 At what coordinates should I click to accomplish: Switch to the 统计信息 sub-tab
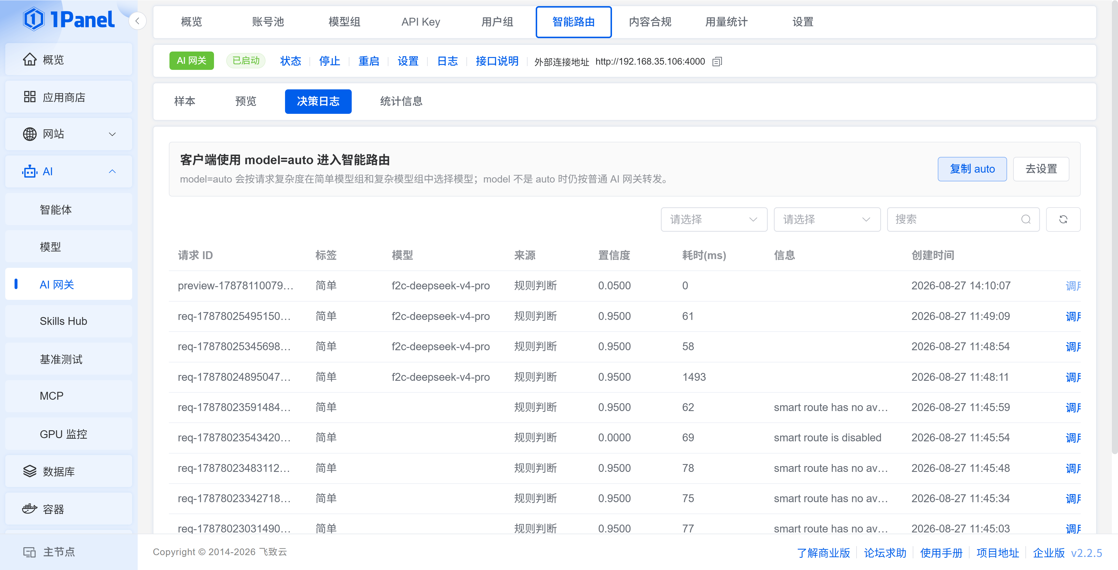(x=401, y=101)
